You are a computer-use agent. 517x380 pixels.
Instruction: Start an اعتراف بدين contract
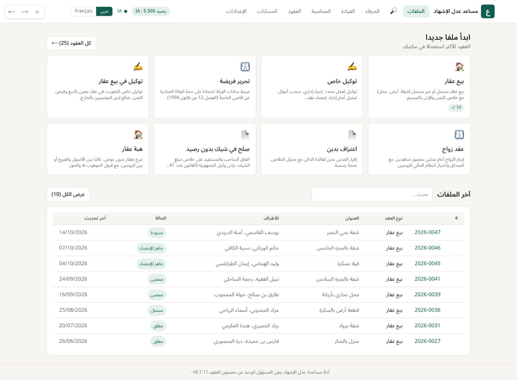click(312, 149)
